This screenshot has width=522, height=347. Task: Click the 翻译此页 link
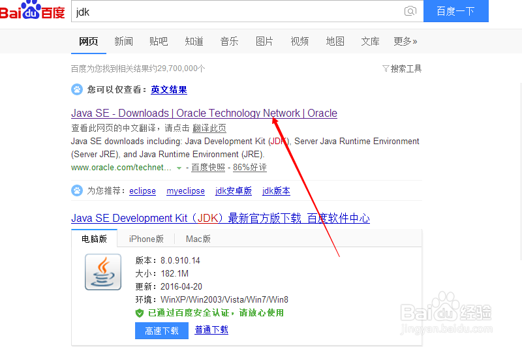click(209, 128)
